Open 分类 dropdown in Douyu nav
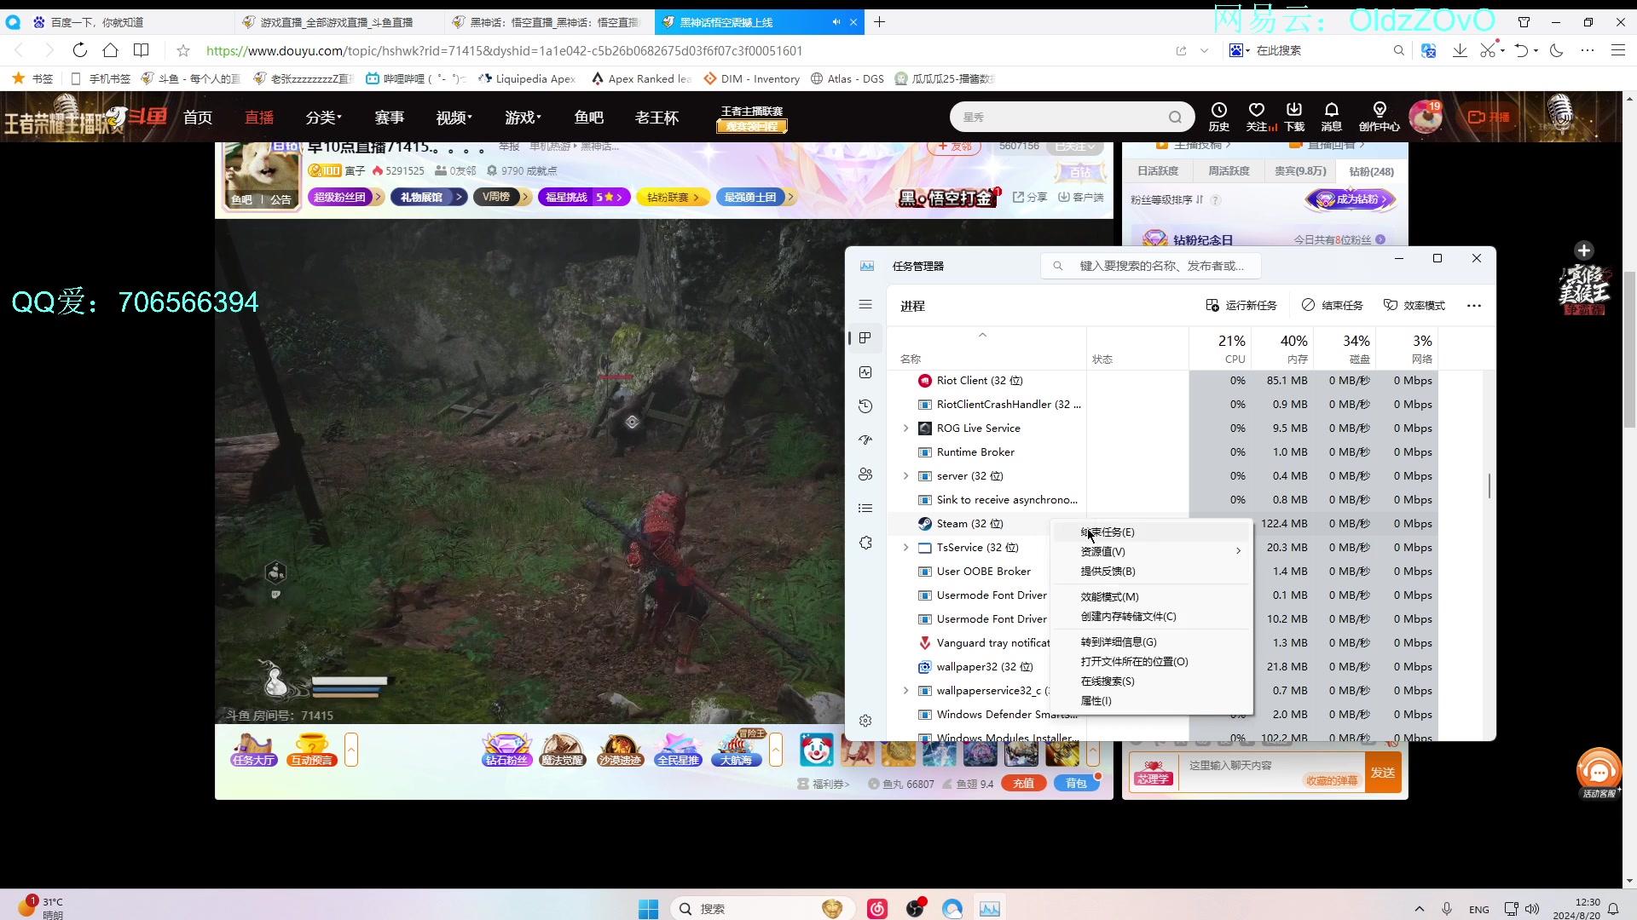 tap(324, 118)
